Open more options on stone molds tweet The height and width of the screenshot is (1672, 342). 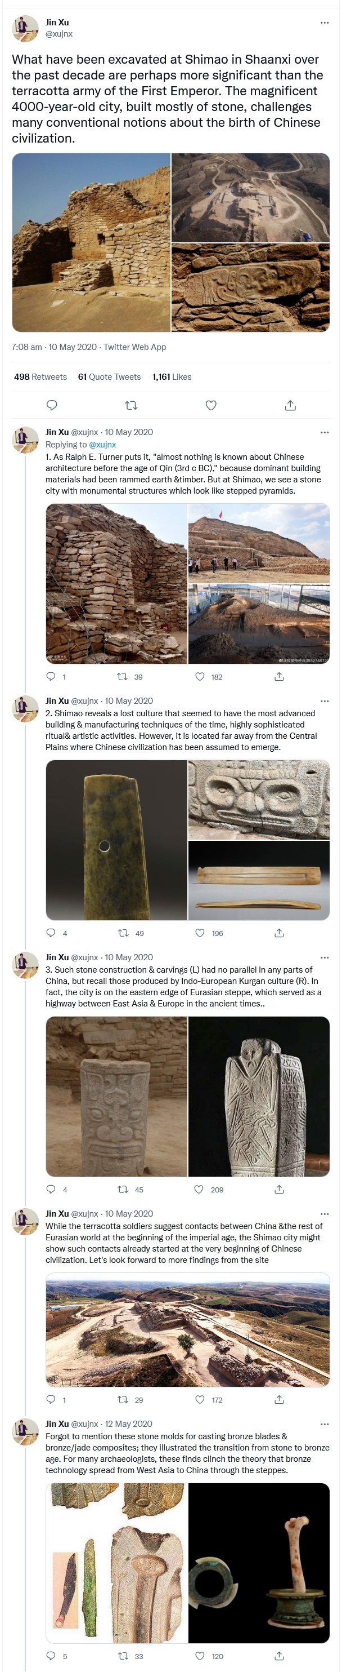click(x=325, y=1424)
